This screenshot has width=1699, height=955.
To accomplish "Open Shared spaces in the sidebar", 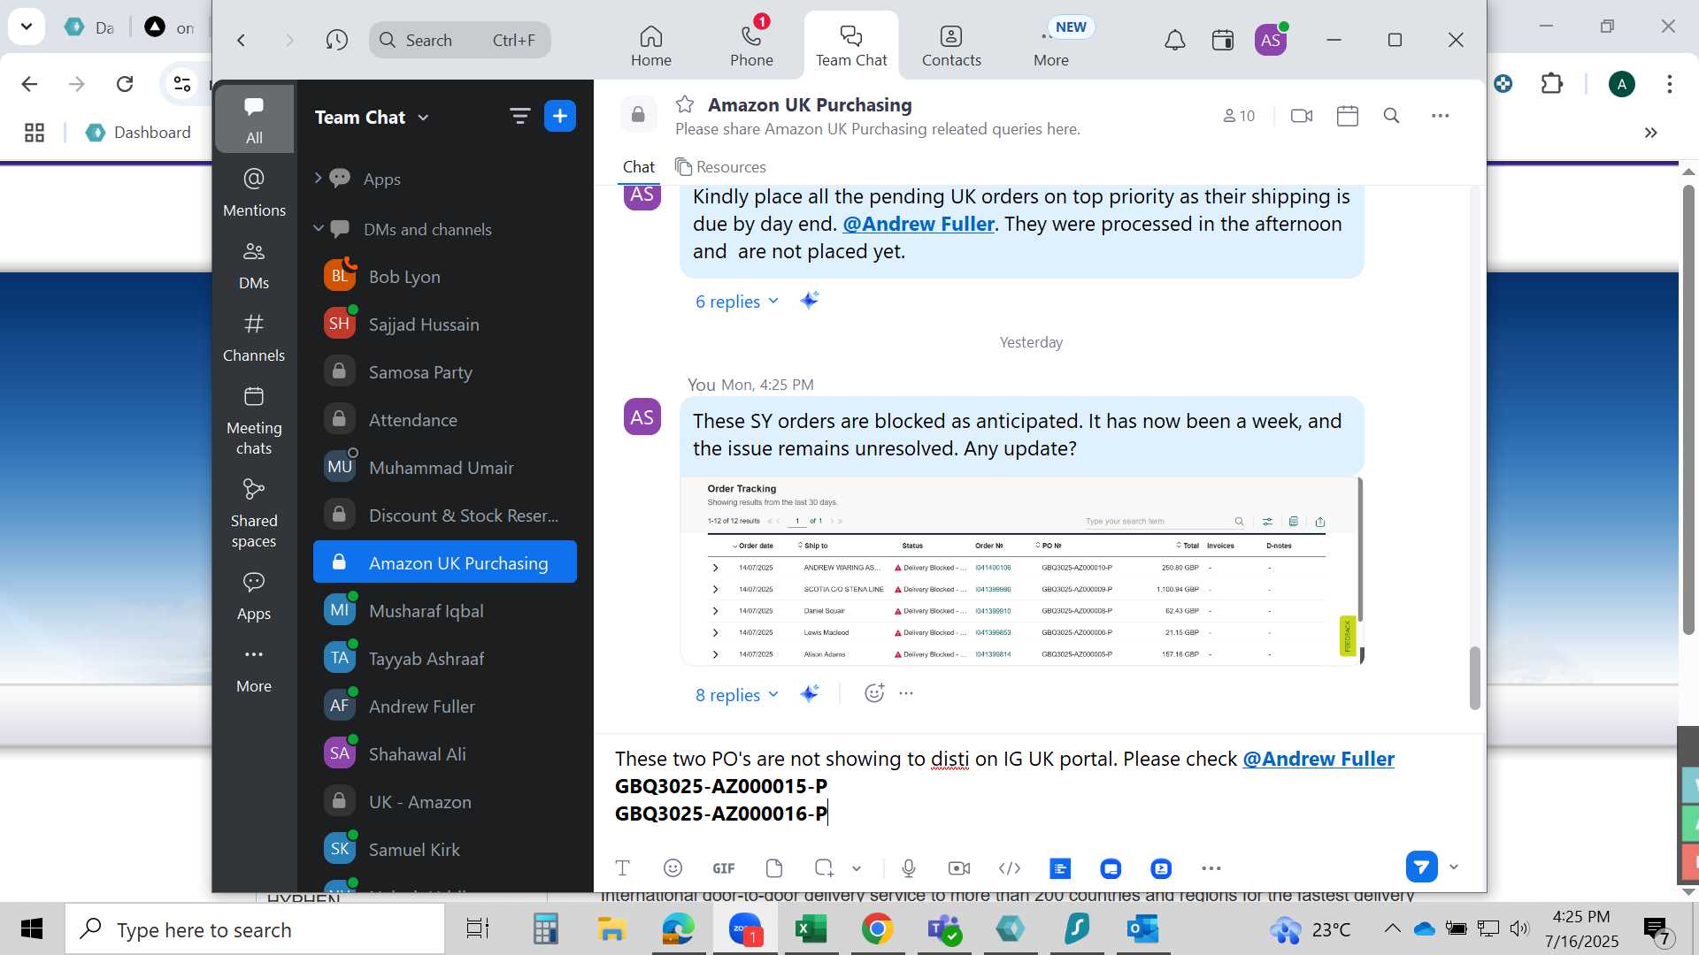I will coord(254,513).
